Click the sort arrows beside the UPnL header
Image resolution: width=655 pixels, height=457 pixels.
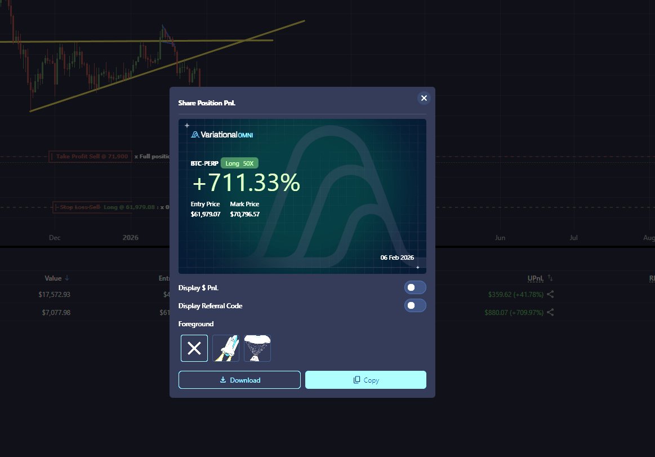550,278
